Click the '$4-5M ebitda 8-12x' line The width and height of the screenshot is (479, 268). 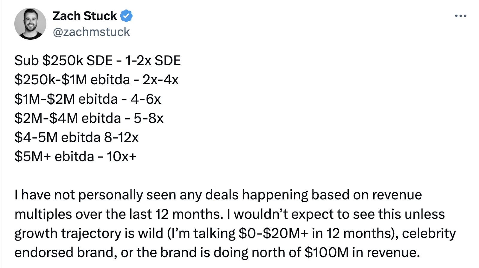[x=77, y=137]
